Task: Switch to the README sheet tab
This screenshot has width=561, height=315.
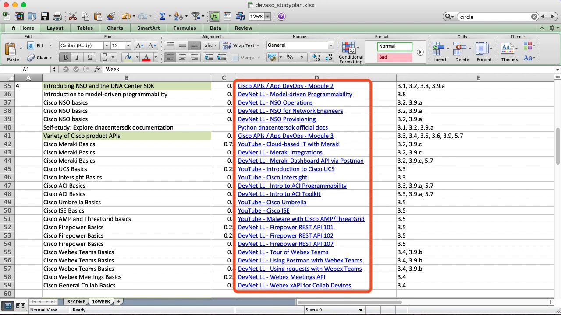Action: pos(76,301)
